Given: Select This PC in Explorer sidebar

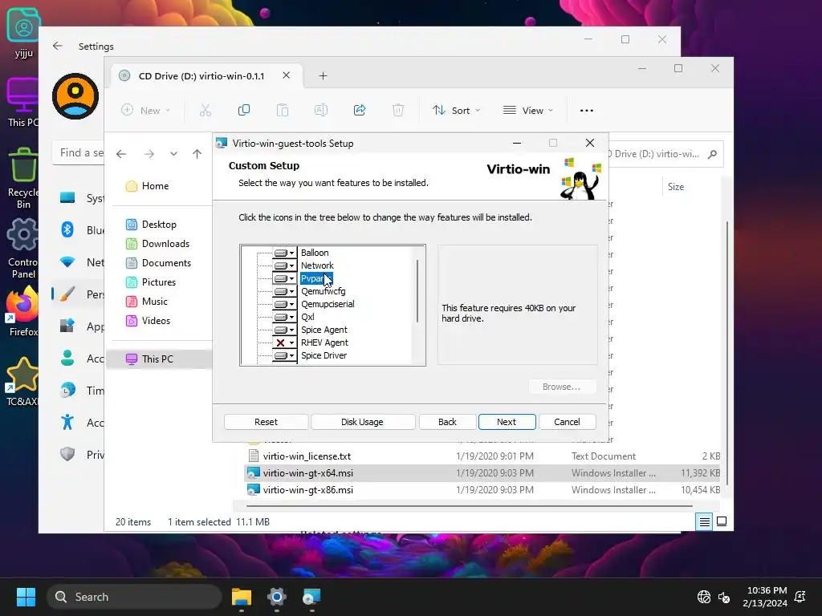Looking at the screenshot, I should click(x=160, y=359).
